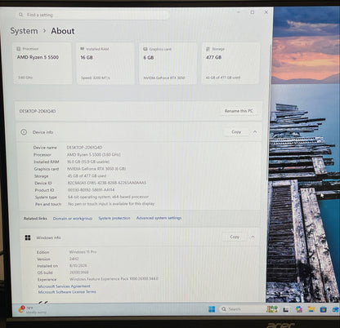Collapse the Windows info section
This screenshot has width=340, height=328.
pos(253,237)
